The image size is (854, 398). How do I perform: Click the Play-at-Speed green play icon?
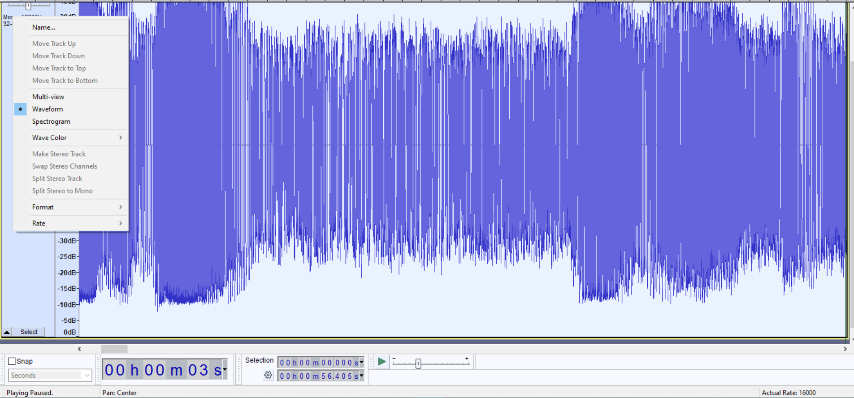(x=381, y=362)
